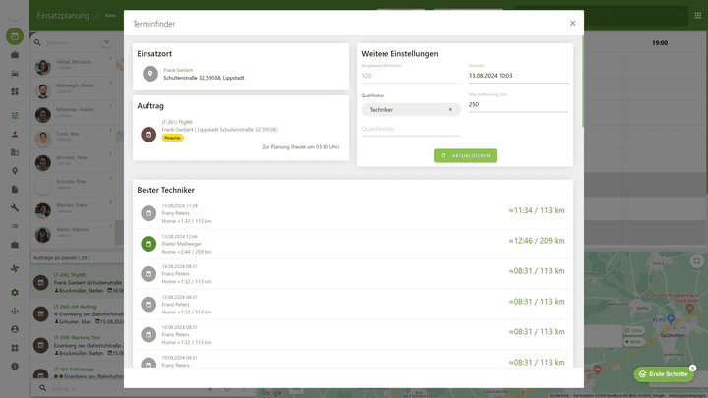Close the Terminfinder dialog
708x398 pixels.
[x=572, y=23]
